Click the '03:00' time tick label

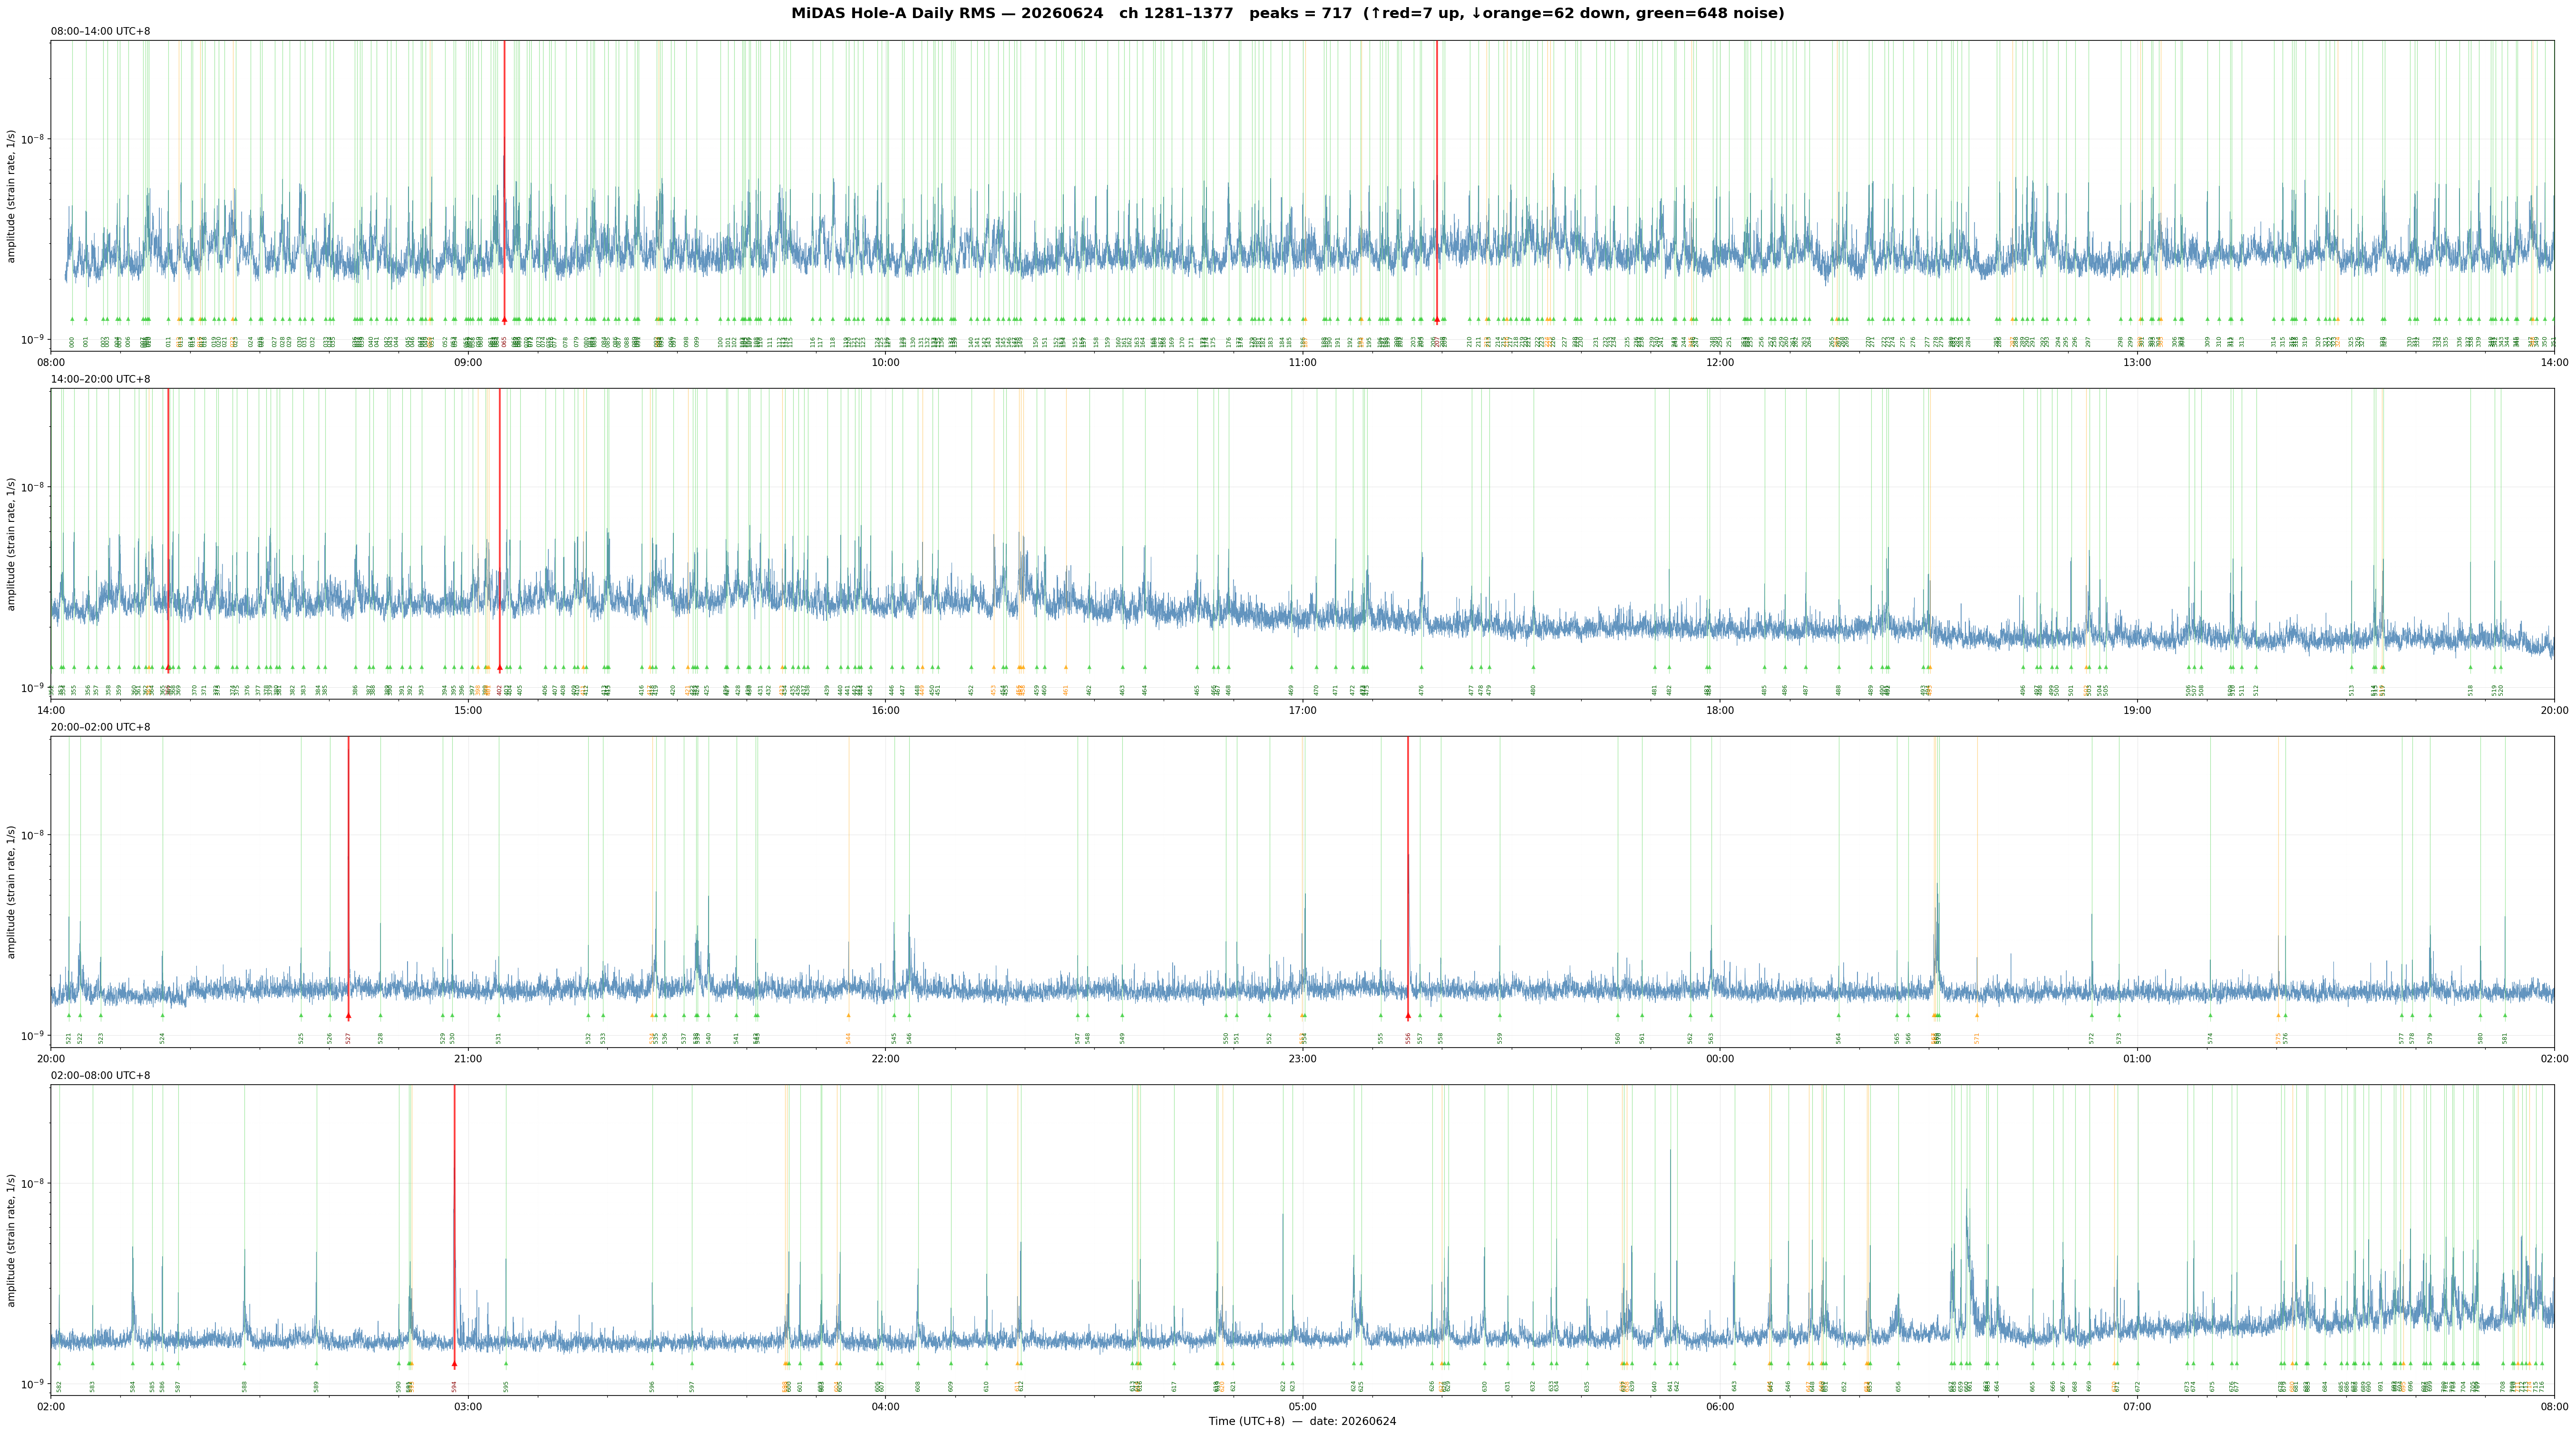(468, 1406)
